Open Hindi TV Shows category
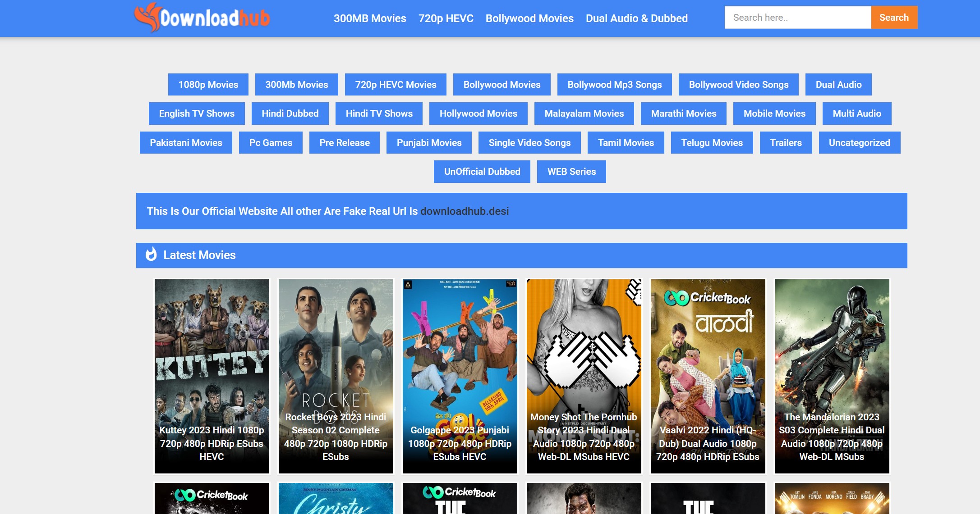 [379, 114]
